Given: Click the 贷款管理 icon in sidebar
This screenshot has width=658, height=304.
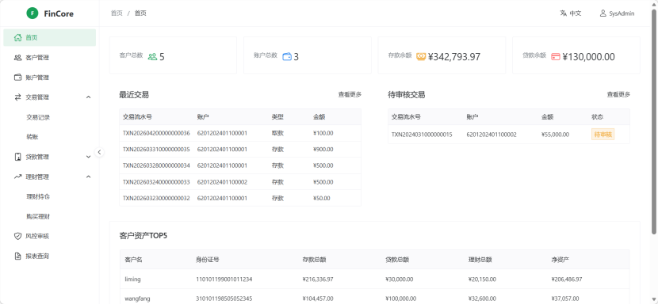Looking at the screenshot, I should [x=17, y=157].
